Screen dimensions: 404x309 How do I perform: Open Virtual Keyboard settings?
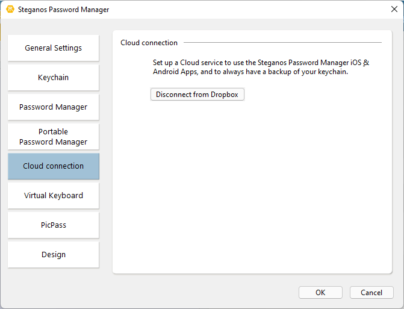pos(54,196)
